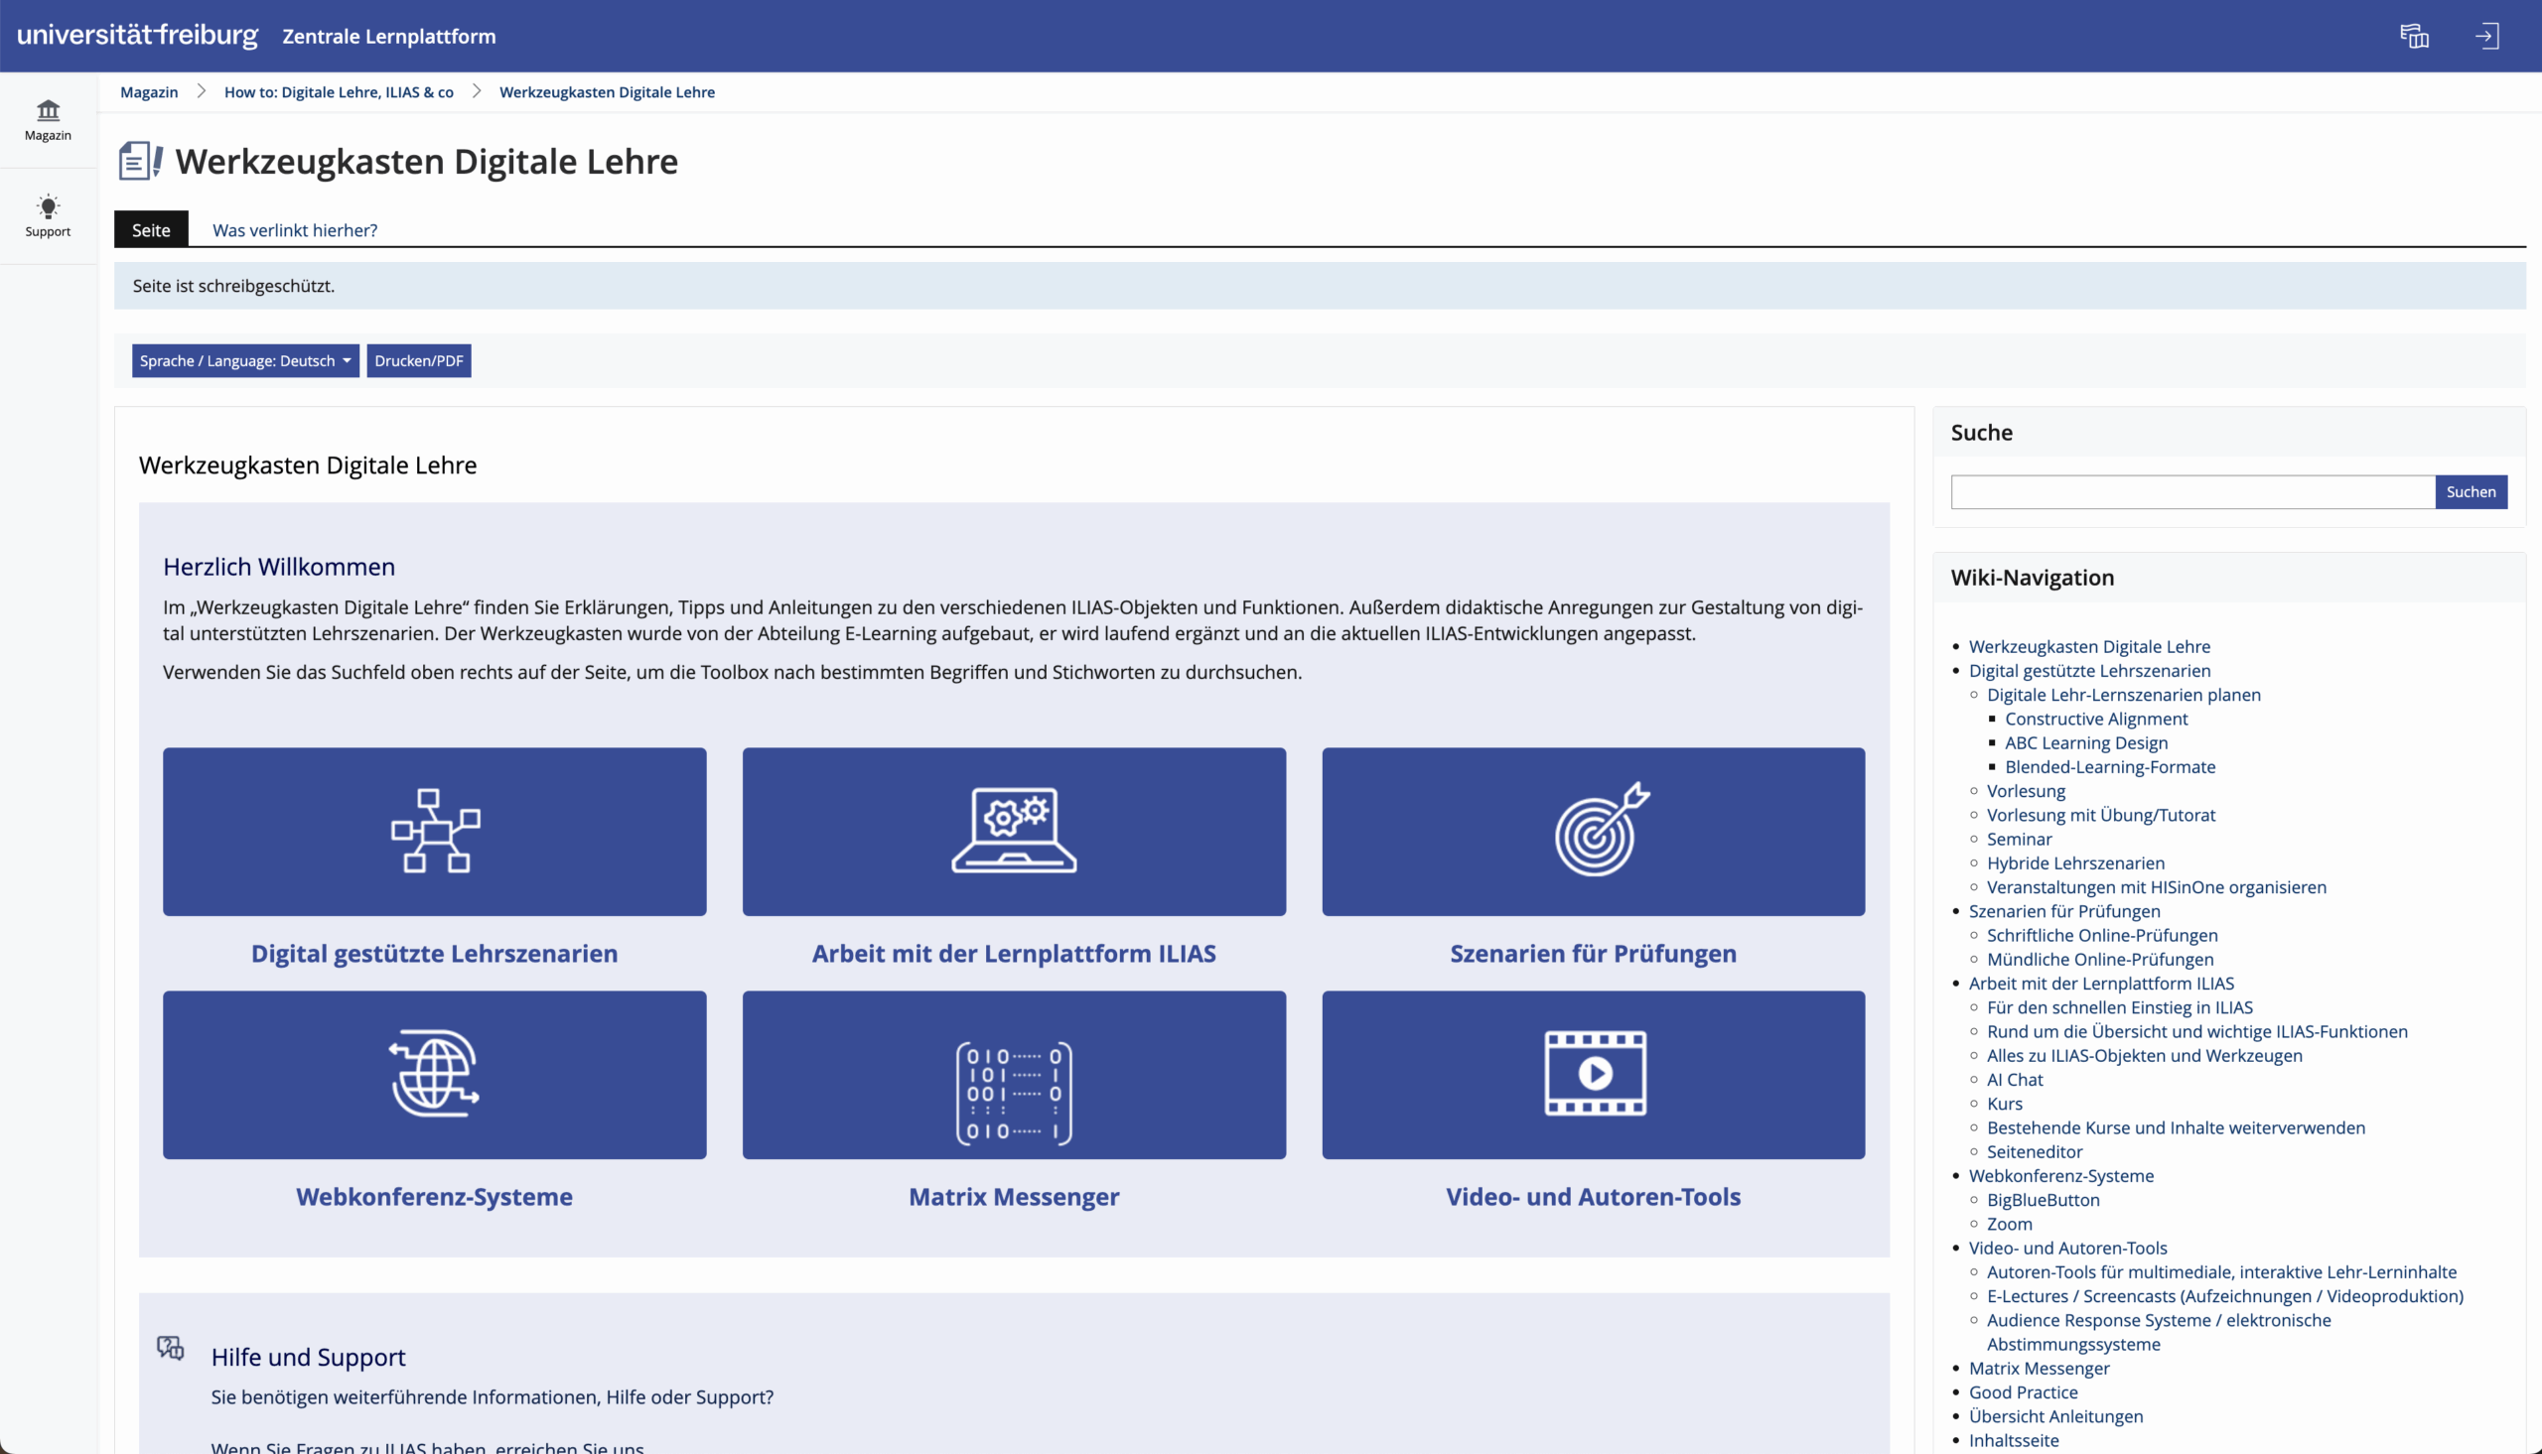The height and width of the screenshot is (1454, 2542).
Task: Select the Seite tab
Action: (151, 229)
